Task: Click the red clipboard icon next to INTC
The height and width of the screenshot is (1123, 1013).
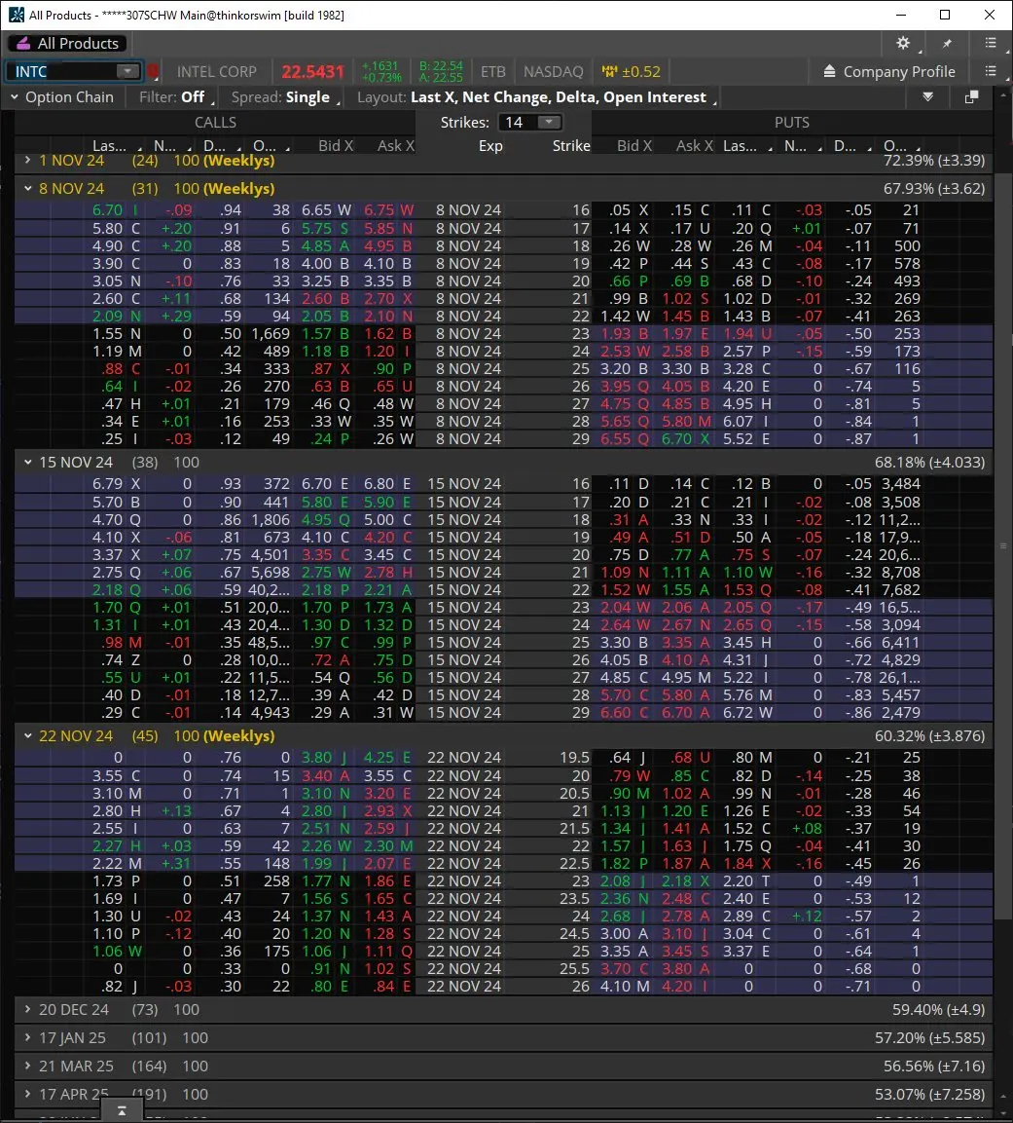Action: [x=153, y=71]
